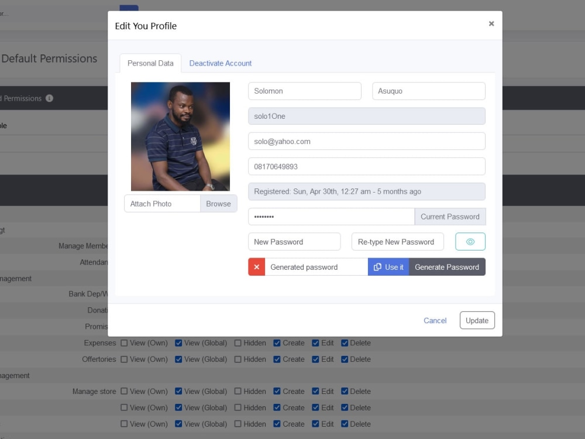The width and height of the screenshot is (585, 439).
Task: Toggle Offertories View (Global) checkbox
Action: click(178, 359)
